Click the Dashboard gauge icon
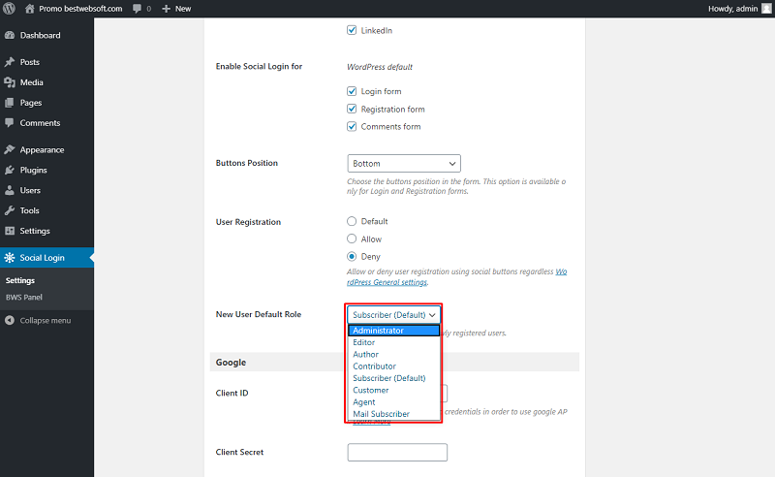This screenshot has height=477, width=775. coord(10,35)
